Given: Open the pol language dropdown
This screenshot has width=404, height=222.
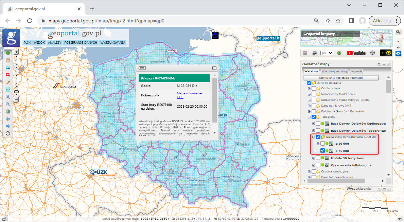Looking at the screenshot, I should [x=327, y=53].
